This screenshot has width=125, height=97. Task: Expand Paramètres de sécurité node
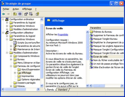11,46
